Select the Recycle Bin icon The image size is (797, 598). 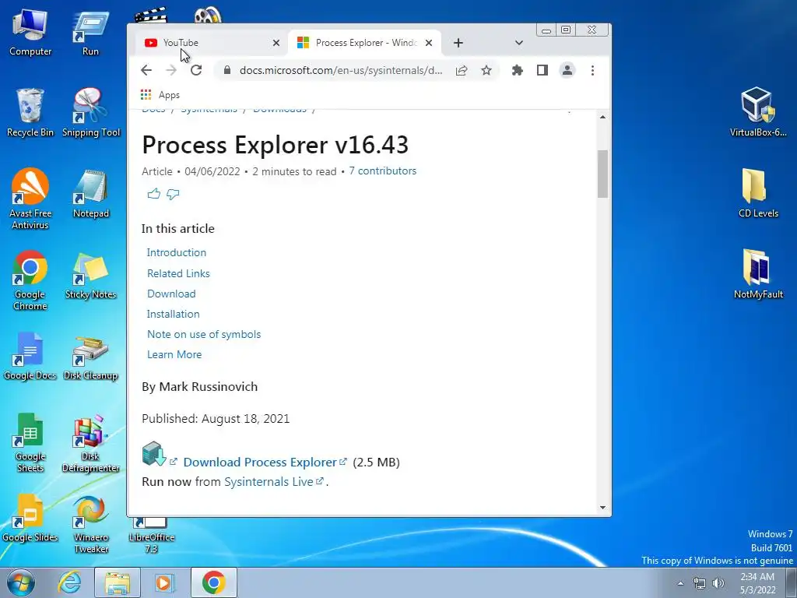click(30, 113)
